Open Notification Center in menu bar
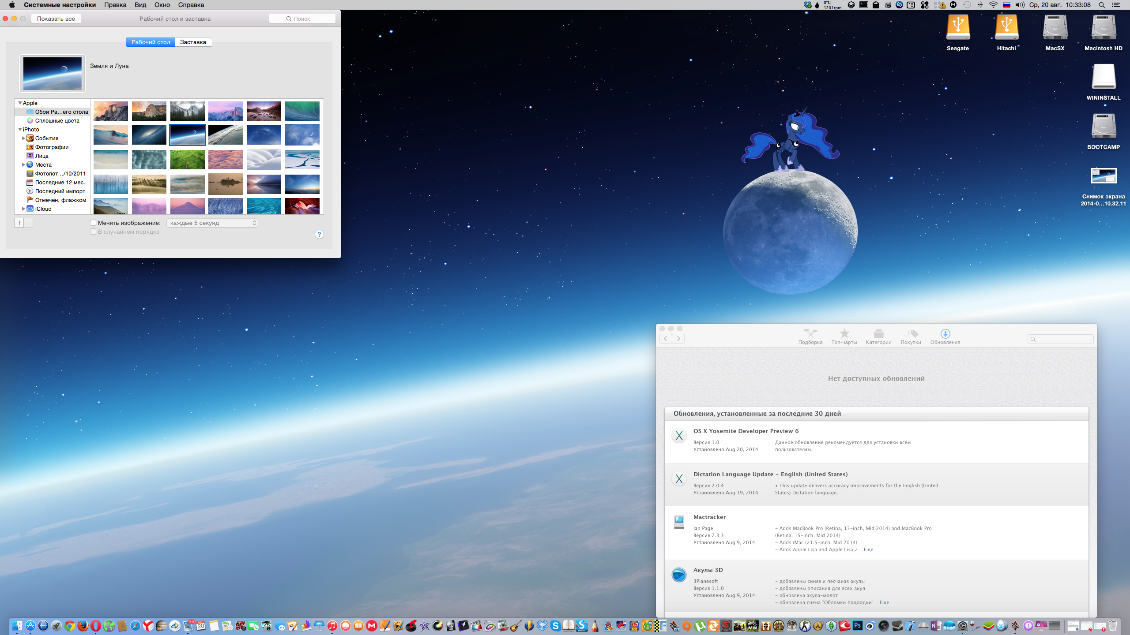The image size is (1130, 635). point(1115,5)
